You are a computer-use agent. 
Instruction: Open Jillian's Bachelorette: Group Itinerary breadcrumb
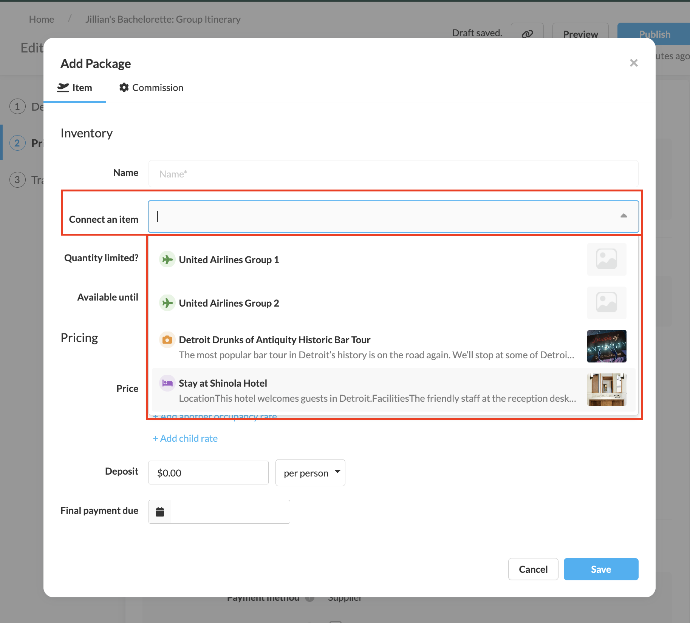163,19
